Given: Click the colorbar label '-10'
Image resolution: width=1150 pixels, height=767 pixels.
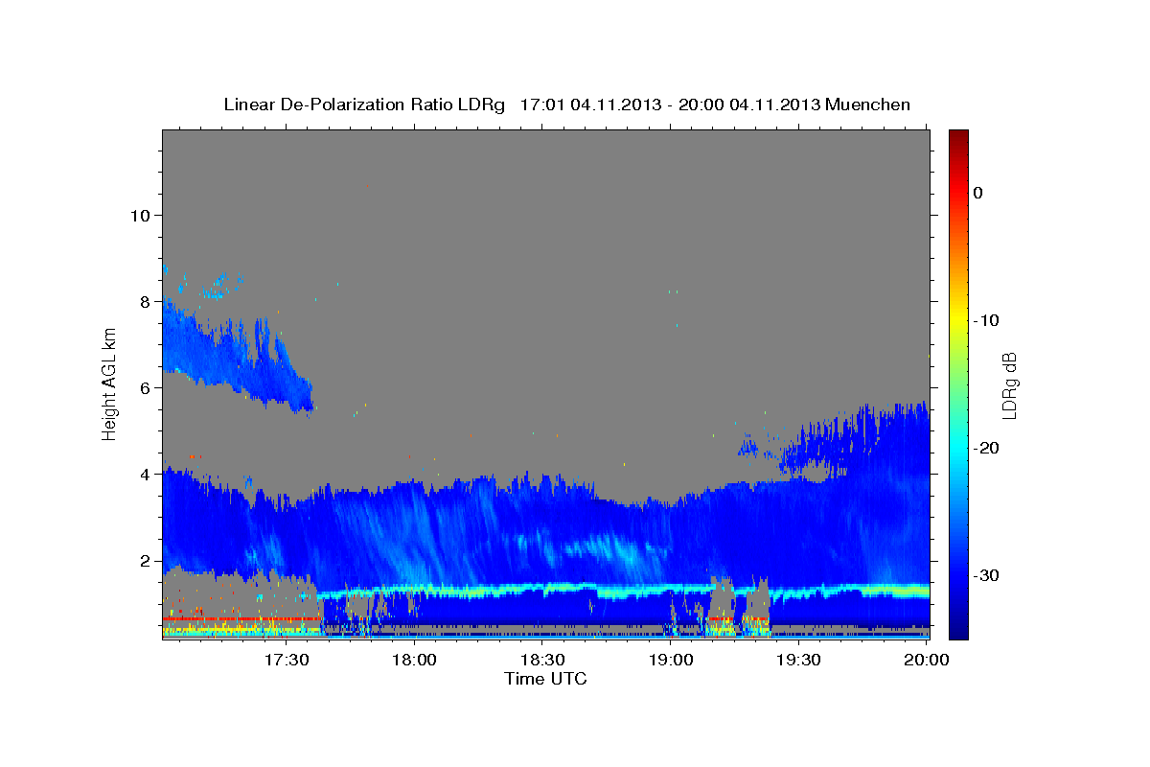Looking at the screenshot, I should 987,320.
